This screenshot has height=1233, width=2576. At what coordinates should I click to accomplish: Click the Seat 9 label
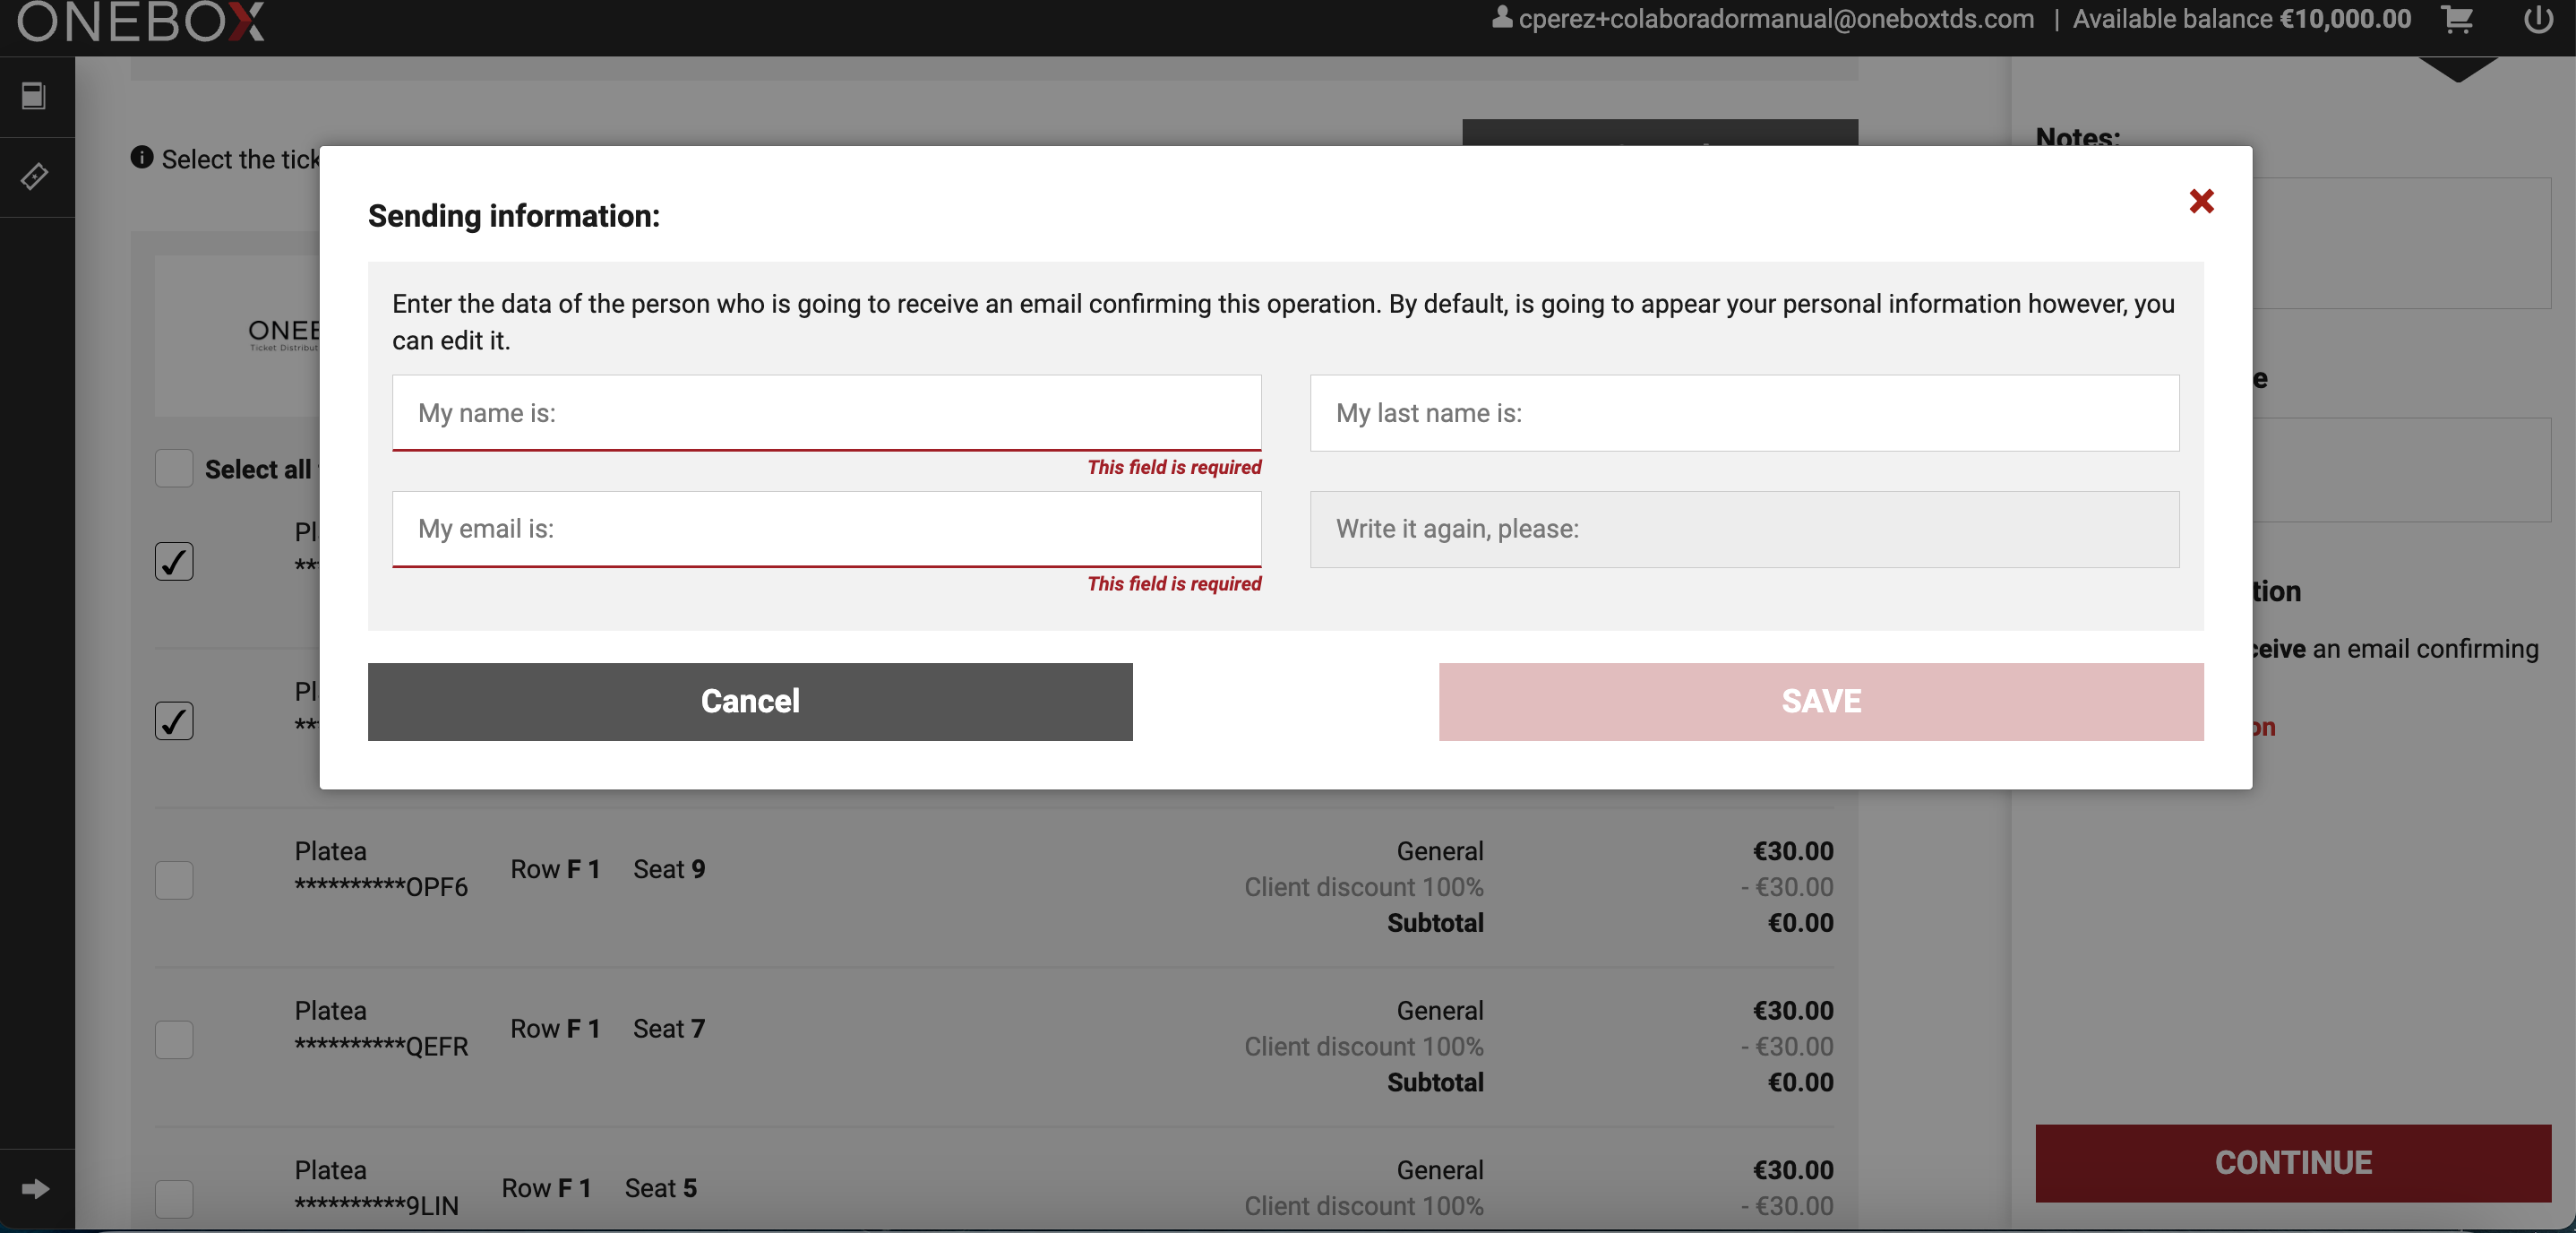(669, 868)
